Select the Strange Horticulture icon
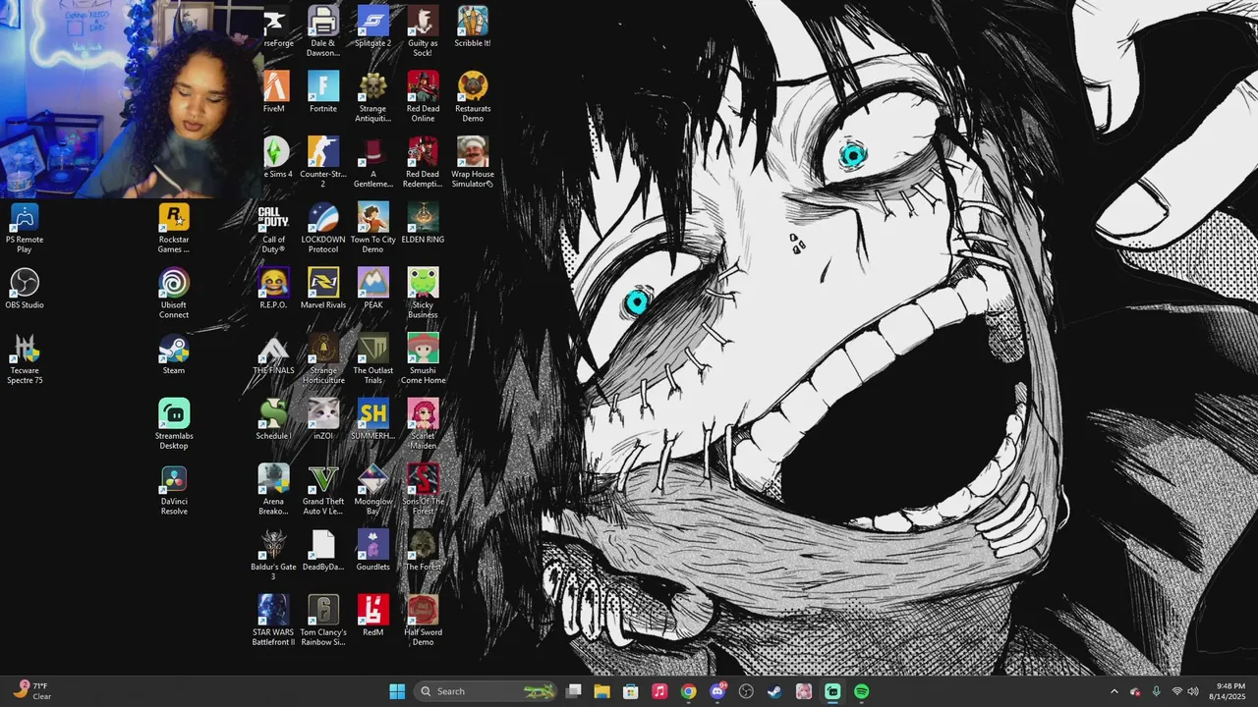Viewport: 1258px width, 707px height. (323, 358)
